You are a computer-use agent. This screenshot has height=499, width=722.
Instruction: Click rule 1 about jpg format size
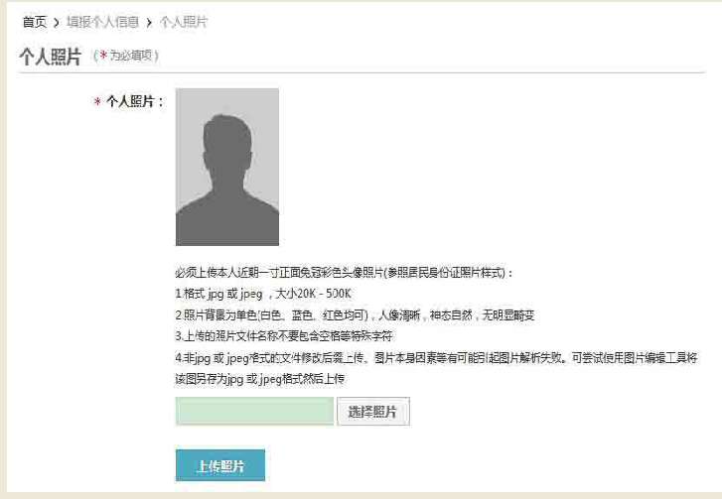tap(263, 294)
